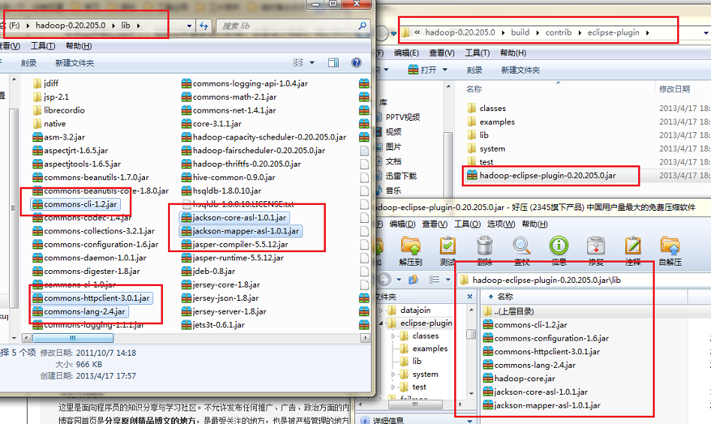Open address history dropdown in lib window

click(x=189, y=26)
